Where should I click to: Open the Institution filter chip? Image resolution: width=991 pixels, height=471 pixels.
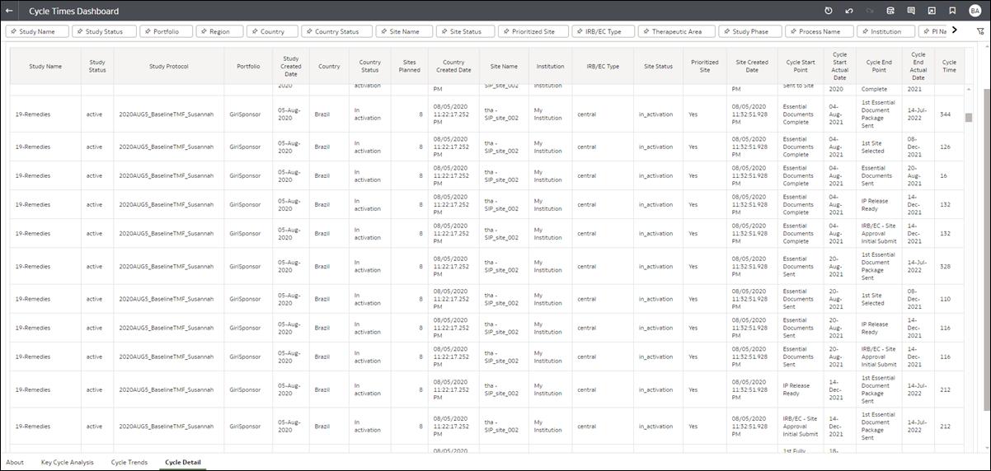(x=886, y=31)
